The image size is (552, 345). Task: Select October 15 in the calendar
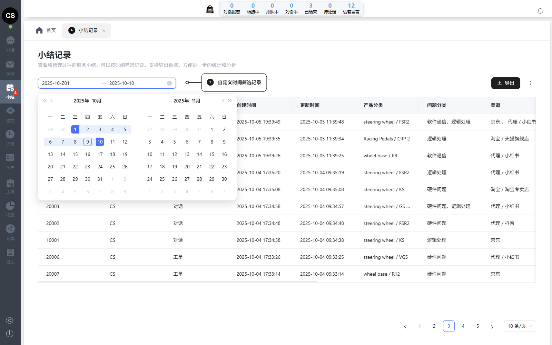point(75,154)
